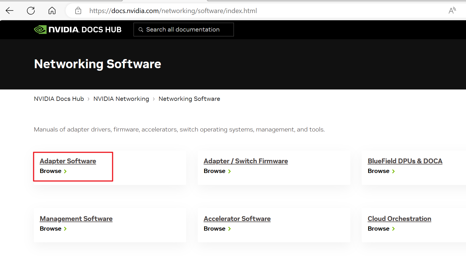This screenshot has height=265, width=466.
Task: Browse under Adapter Software
Action: [x=51, y=171]
